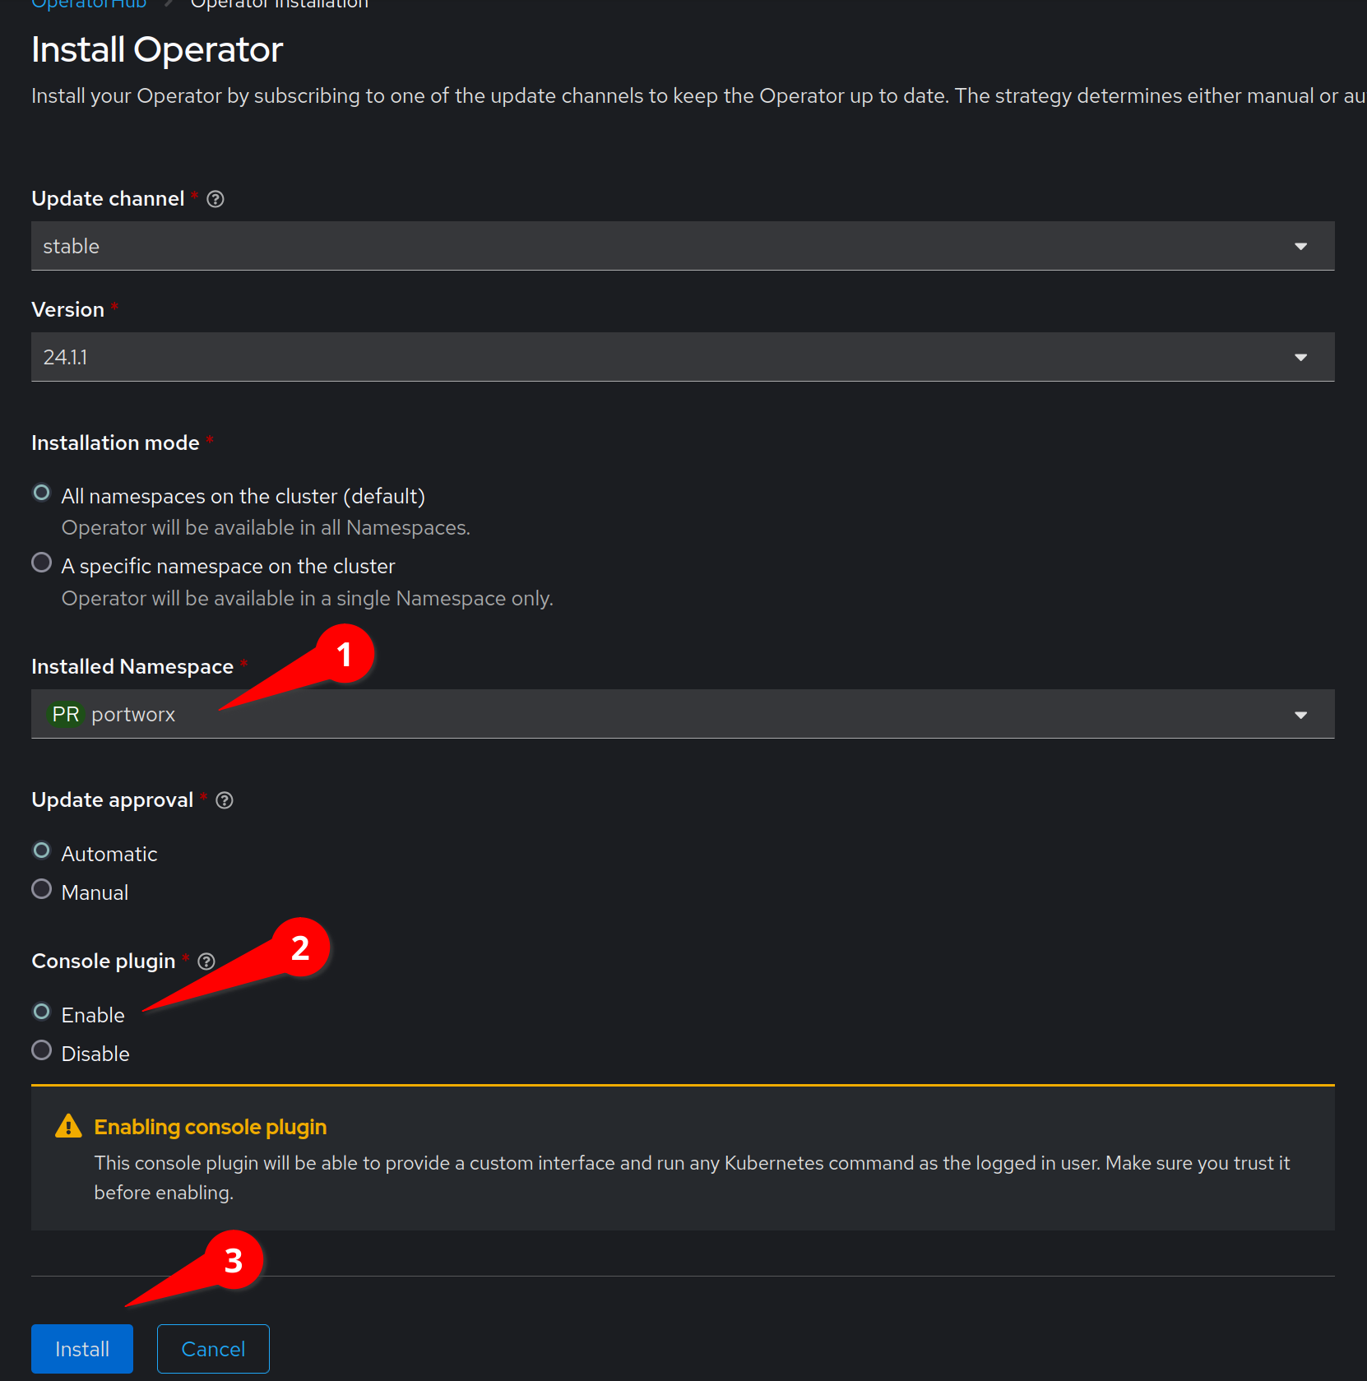Image resolution: width=1367 pixels, height=1381 pixels.
Task: Click help icon beside Update approval
Action: (x=225, y=800)
